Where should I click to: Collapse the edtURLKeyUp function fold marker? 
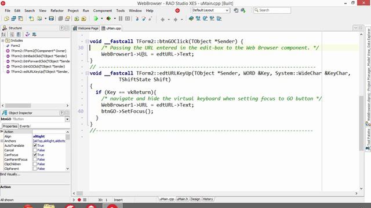click(87, 73)
